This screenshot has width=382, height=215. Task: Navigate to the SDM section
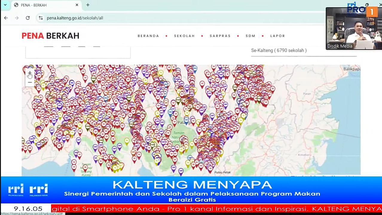(x=250, y=36)
